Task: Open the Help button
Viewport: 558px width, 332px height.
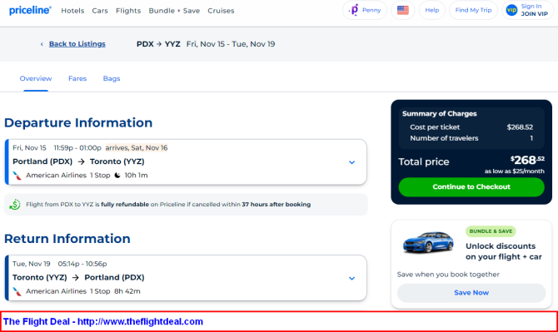Action: (432, 10)
